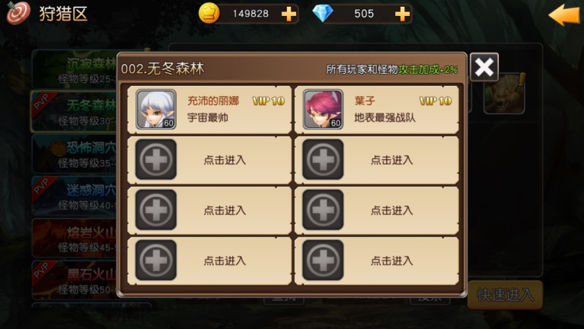The image size is (584, 329).
Task: Select the 熔岩火山 zone tab
Action: pyautogui.click(x=75, y=238)
